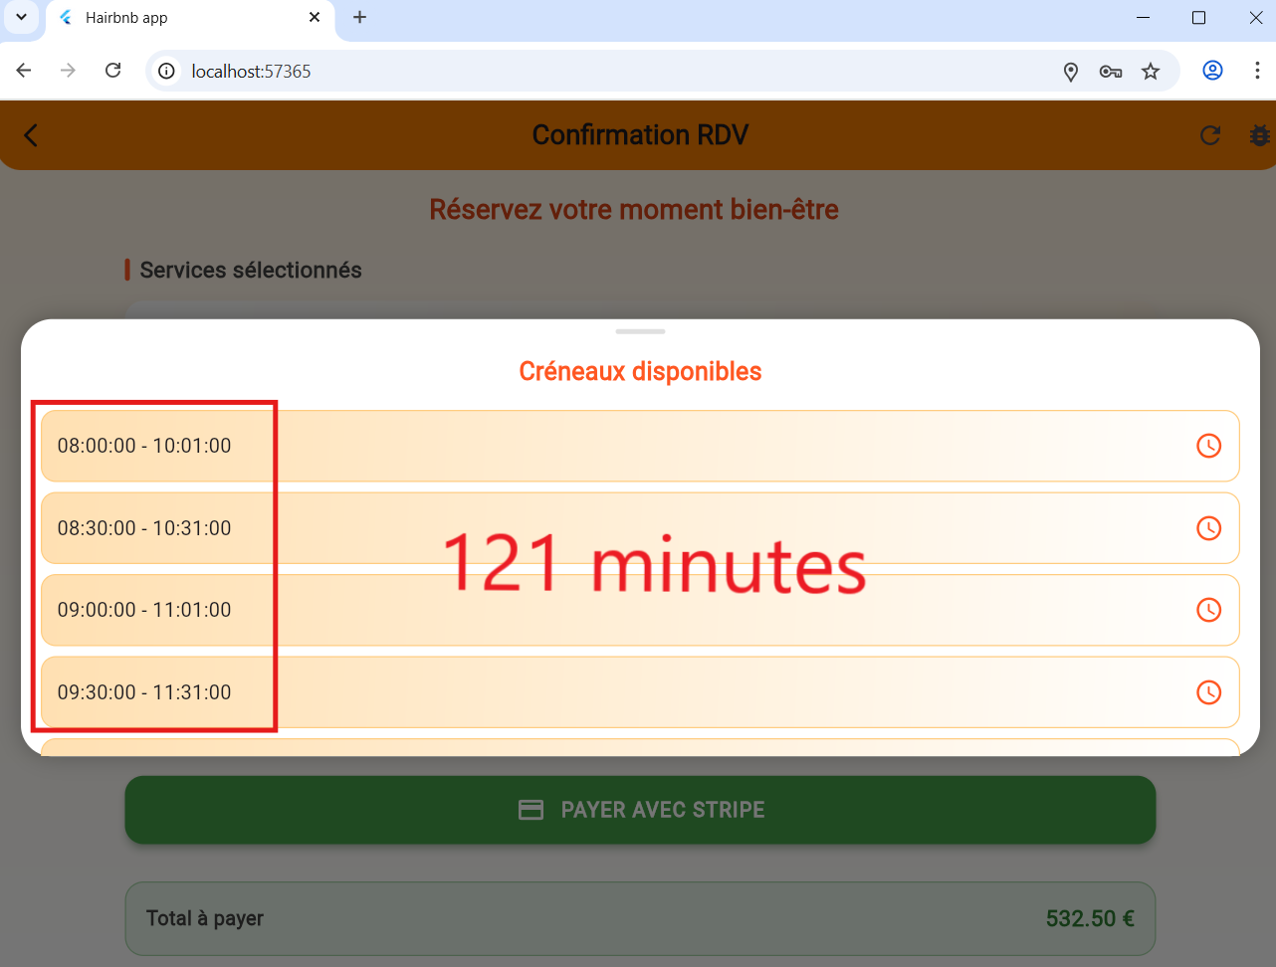Image resolution: width=1276 pixels, height=967 pixels.
Task: Click the clock icon for 09:30:00 slot
Action: 1208,692
